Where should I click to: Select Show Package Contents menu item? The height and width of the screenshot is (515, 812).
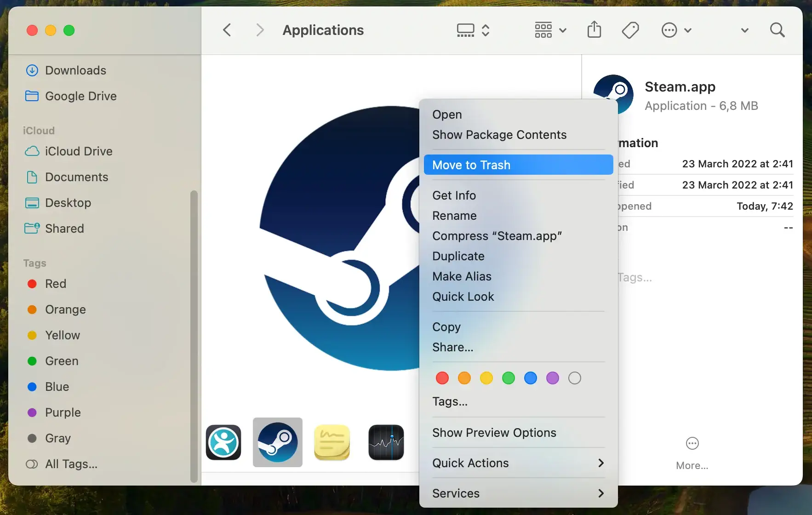click(499, 135)
